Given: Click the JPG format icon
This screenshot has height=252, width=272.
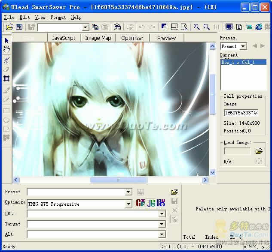Looking at the screenshot, I should point(151,203).
